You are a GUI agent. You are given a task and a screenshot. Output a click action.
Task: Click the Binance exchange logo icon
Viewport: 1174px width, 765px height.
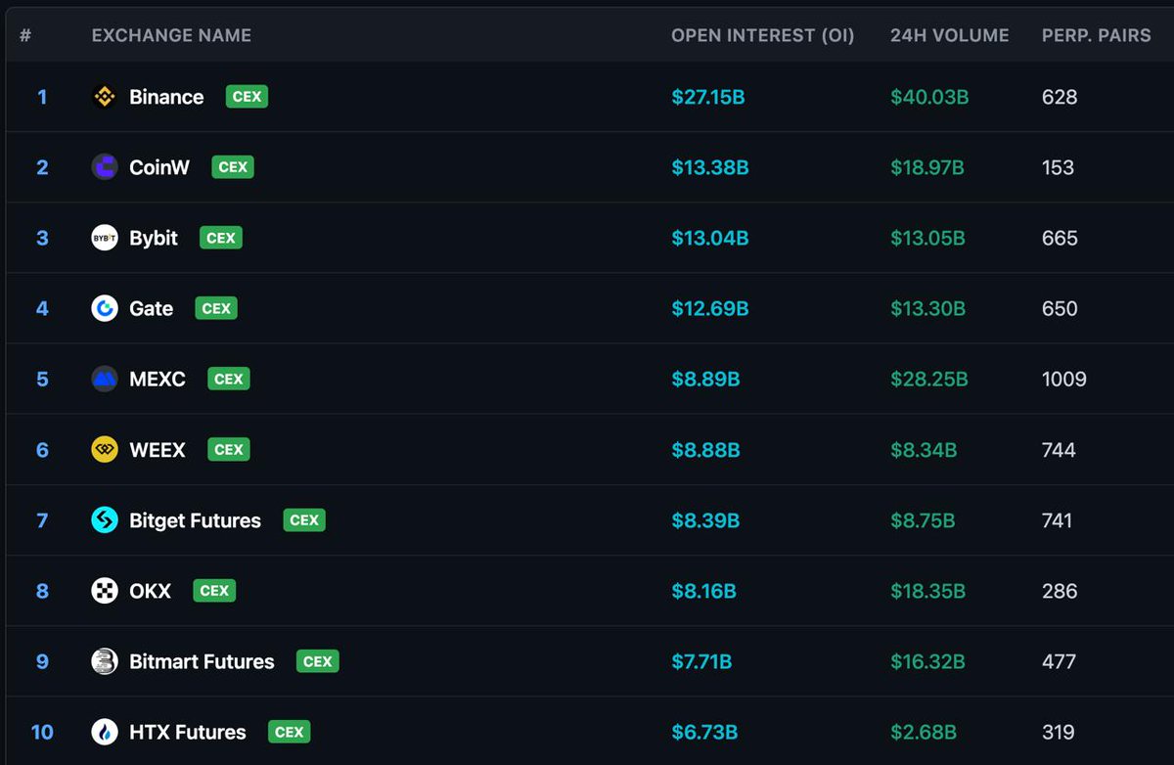click(105, 97)
